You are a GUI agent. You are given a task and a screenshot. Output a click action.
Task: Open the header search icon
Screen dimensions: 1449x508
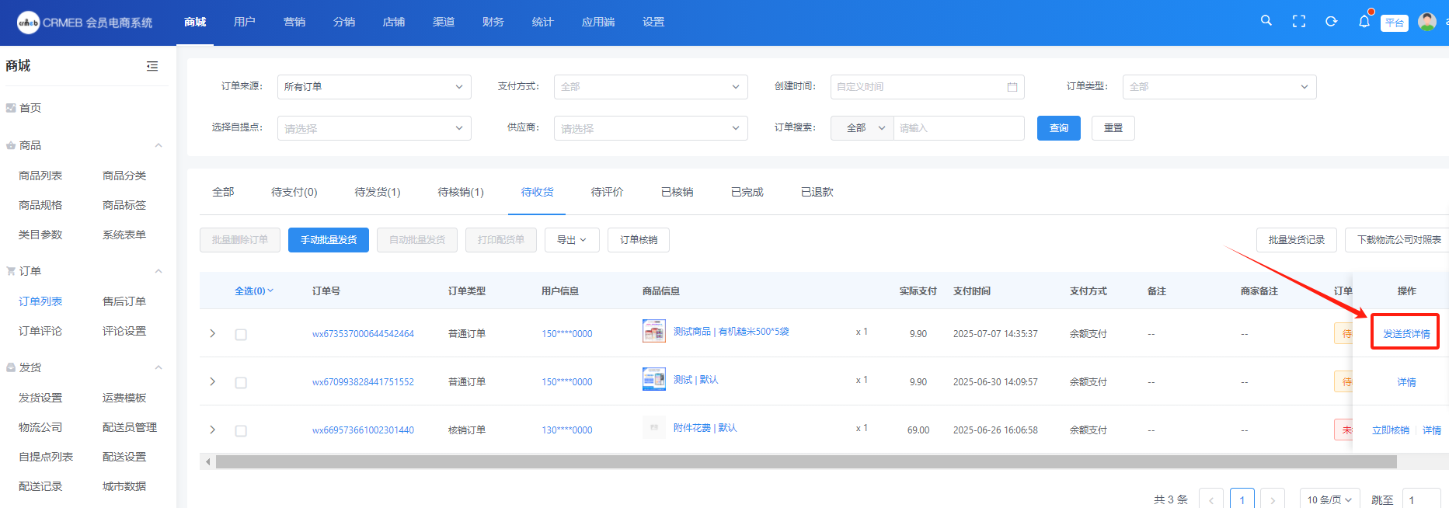(1266, 21)
